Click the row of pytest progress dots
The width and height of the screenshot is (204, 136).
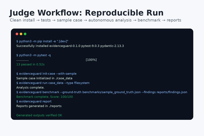(22, 61)
